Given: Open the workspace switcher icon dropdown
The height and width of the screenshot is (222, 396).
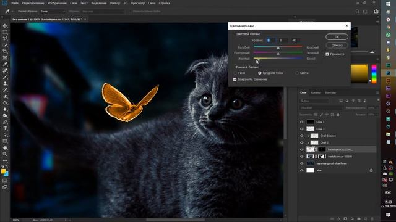Looking at the screenshot, I should [x=366, y=11].
